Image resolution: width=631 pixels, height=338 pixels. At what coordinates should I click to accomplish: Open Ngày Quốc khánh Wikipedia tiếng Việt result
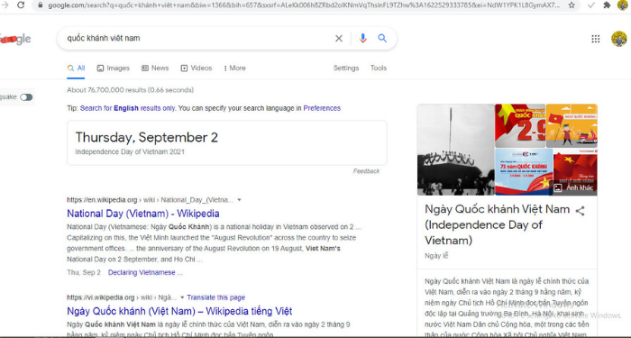pyautogui.click(x=179, y=312)
